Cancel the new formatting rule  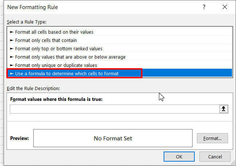tap(215, 157)
